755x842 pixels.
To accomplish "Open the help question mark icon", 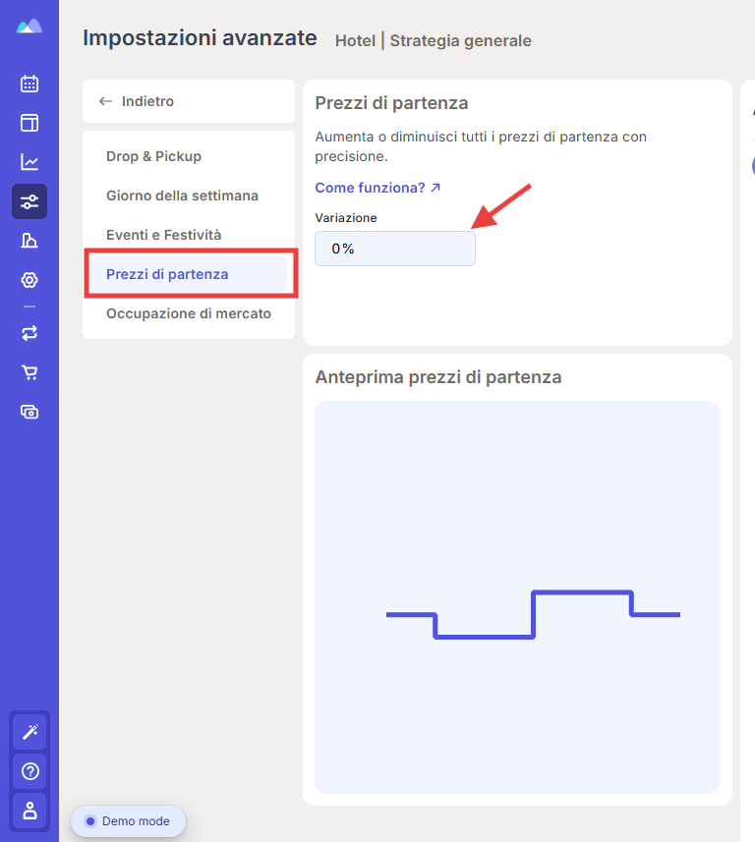I will pos(30,771).
